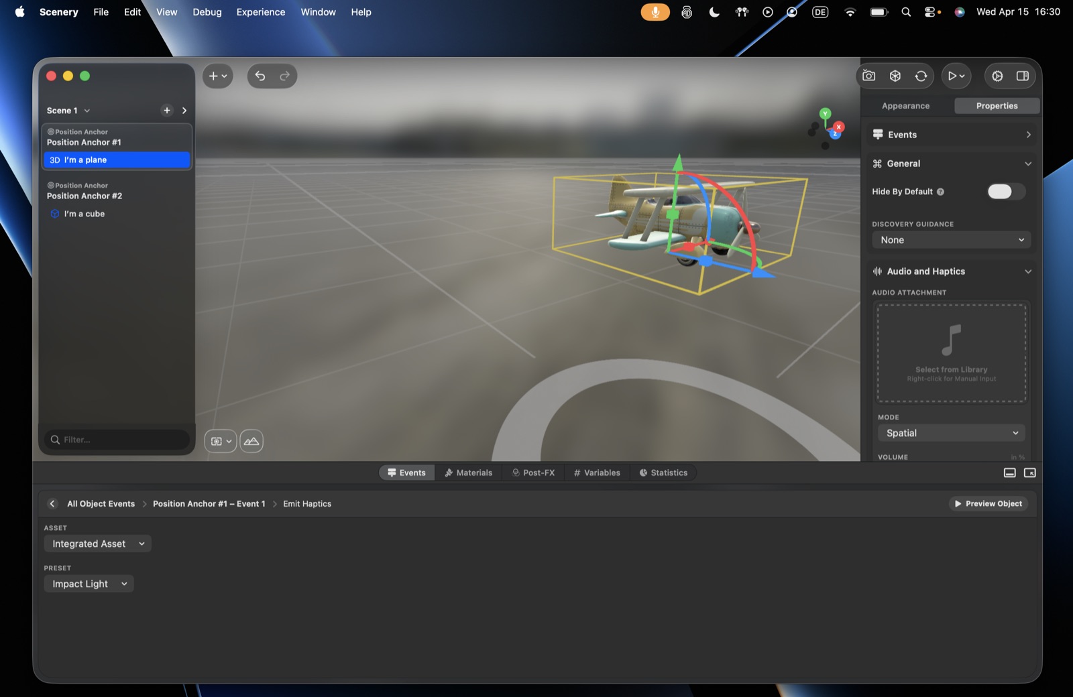Open the Window menu
This screenshot has height=697, width=1073.
tap(318, 12)
